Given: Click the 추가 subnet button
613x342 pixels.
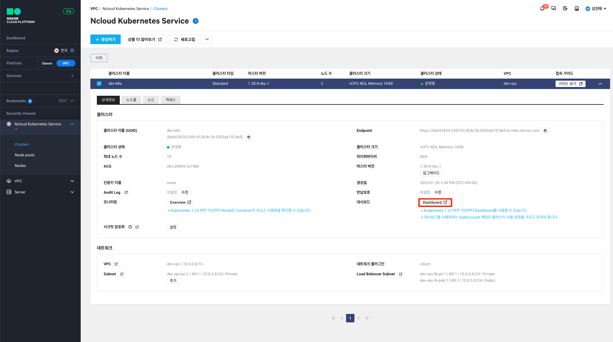Looking at the screenshot, I should (173, 281).
